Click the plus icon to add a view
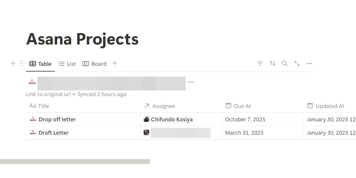This screenshot has height=178, width=356. 115,63
